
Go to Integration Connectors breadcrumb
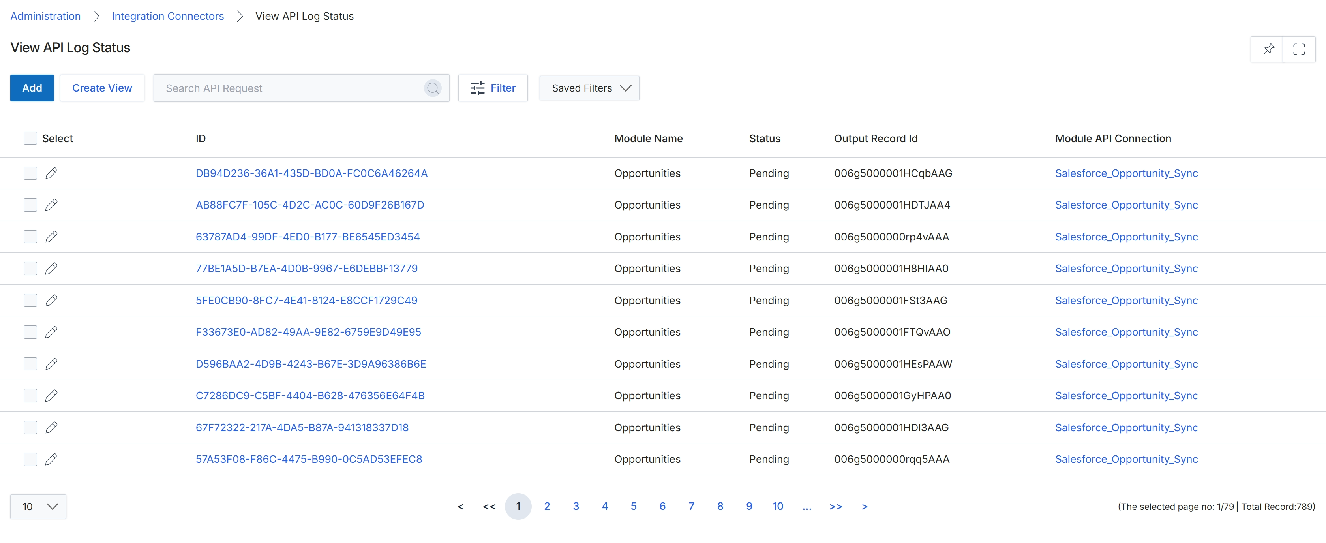[168, 16]
